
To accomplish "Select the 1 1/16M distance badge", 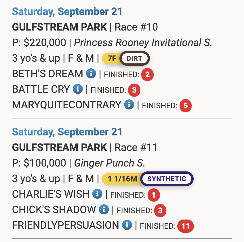I will 122,179.
